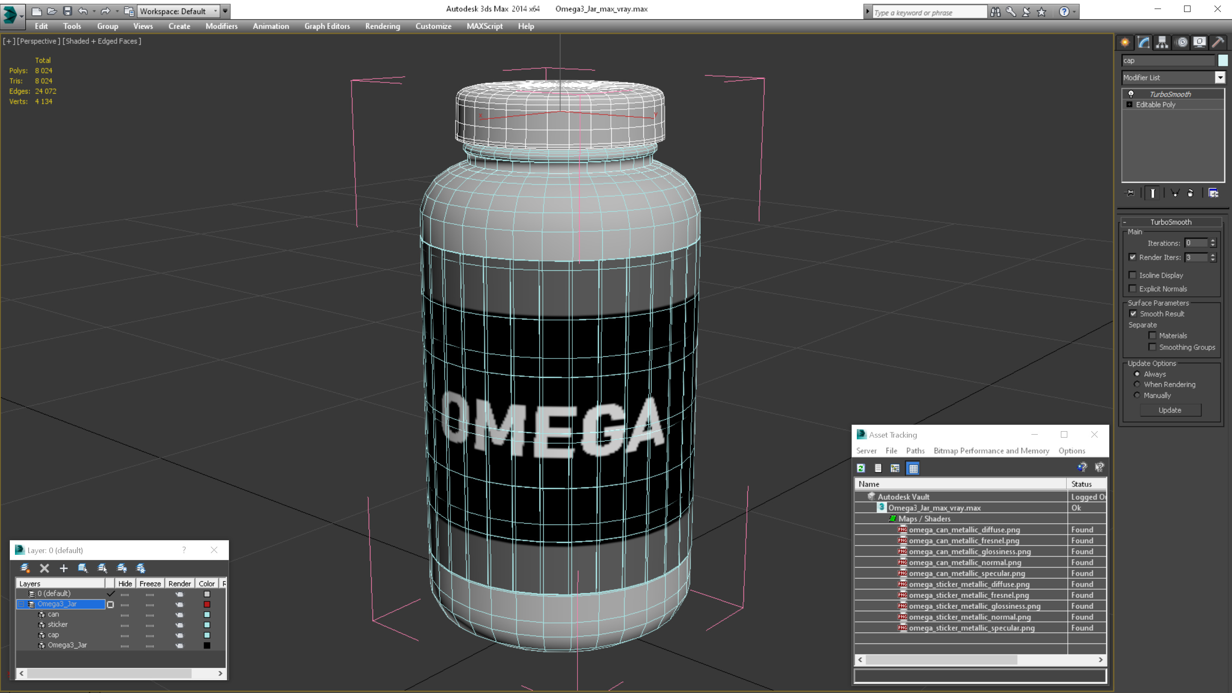Open the Hierarchy command panel tab
Image resolution: width=1232 pixels, height=693 pixels.
(1162, 43)
